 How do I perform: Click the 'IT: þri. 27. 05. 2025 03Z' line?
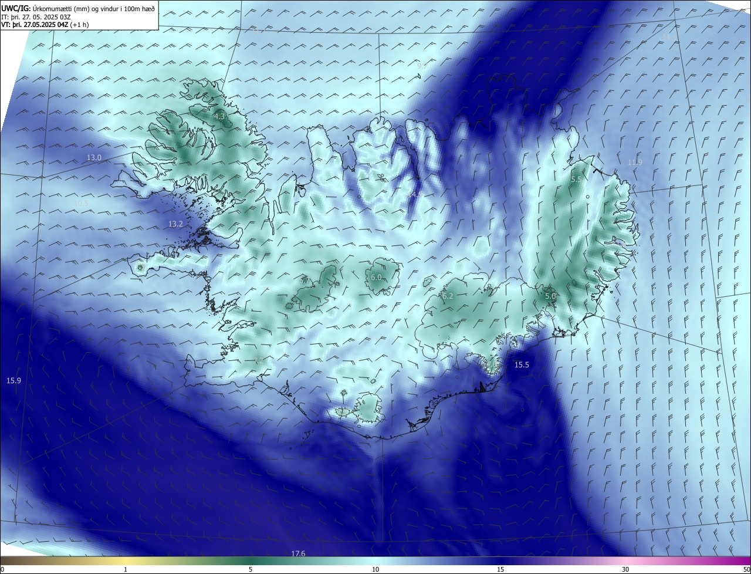[35, 17]
